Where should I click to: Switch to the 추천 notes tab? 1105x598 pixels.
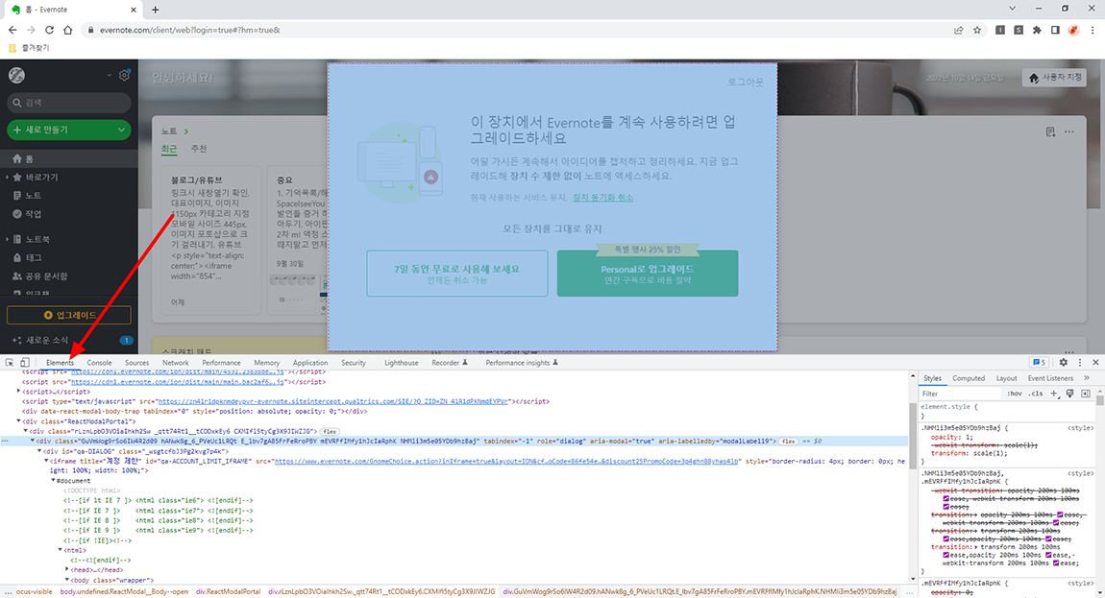[x=199, y=150]
